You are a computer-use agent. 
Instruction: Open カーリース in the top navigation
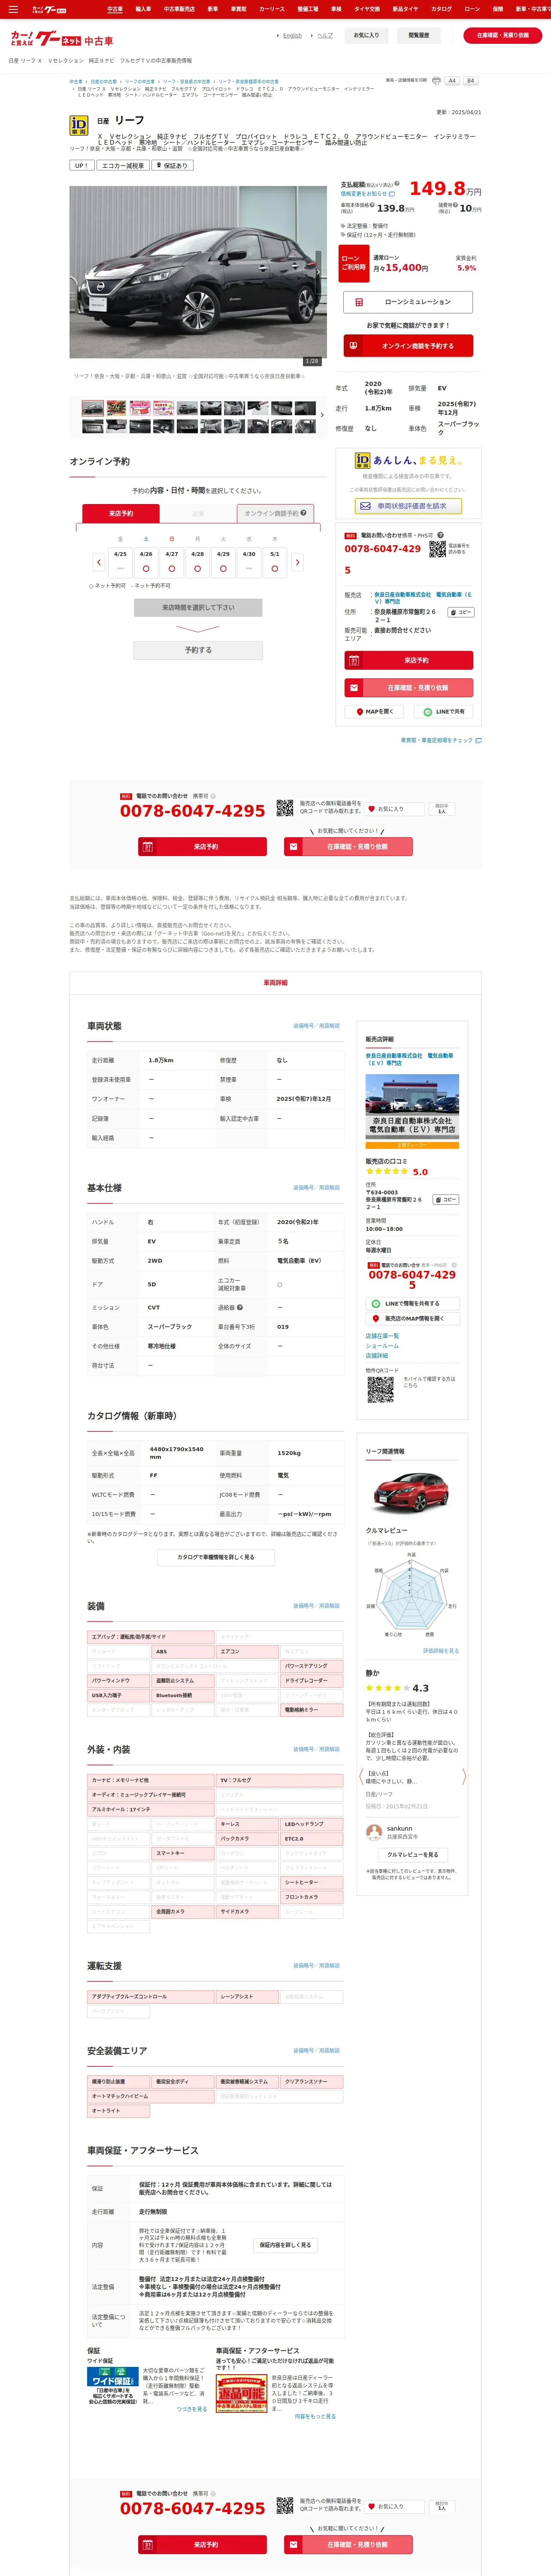coord(271,9)
